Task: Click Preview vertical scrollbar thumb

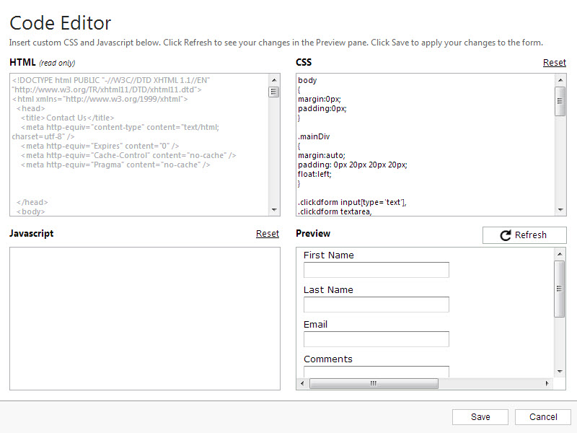Action: tap(560, 289)
